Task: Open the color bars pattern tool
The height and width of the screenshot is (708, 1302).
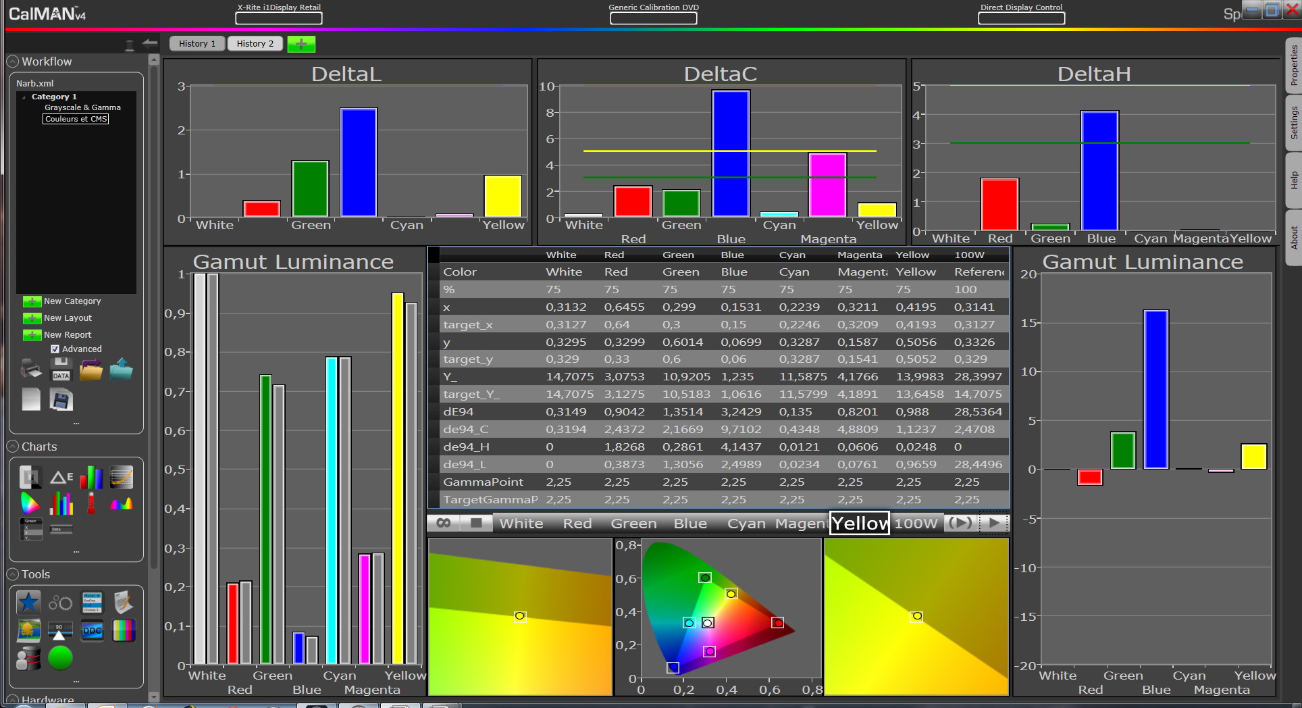Action: pyautogui.click(x=124, y=630)
